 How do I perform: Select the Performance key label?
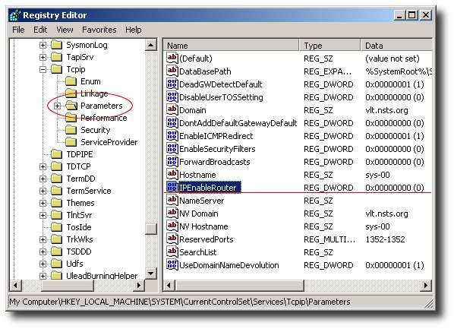104,118
